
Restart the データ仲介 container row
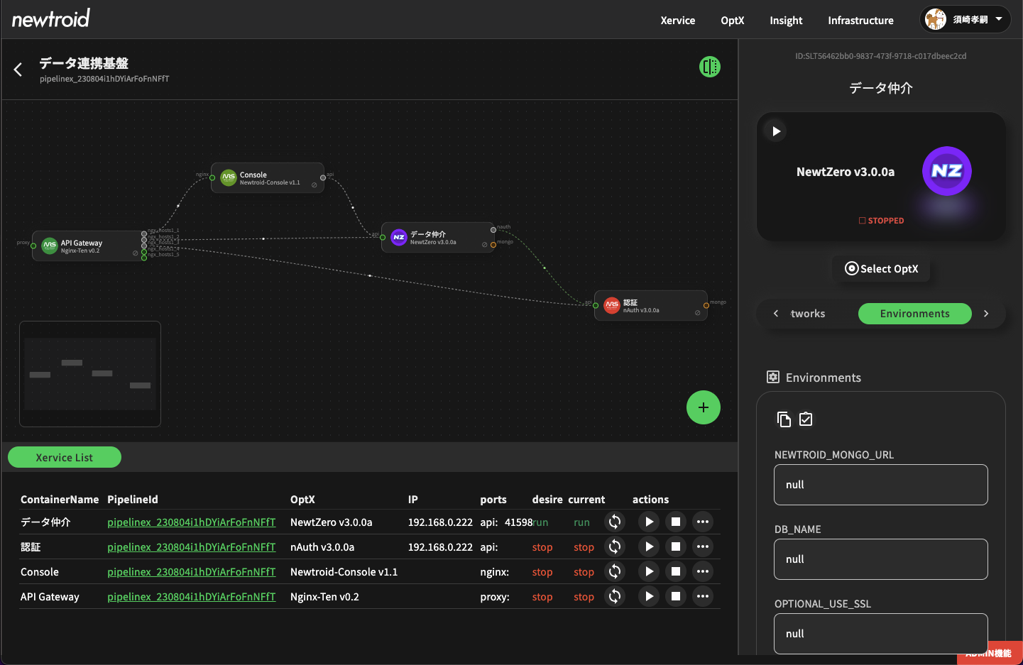pos(615,522)
